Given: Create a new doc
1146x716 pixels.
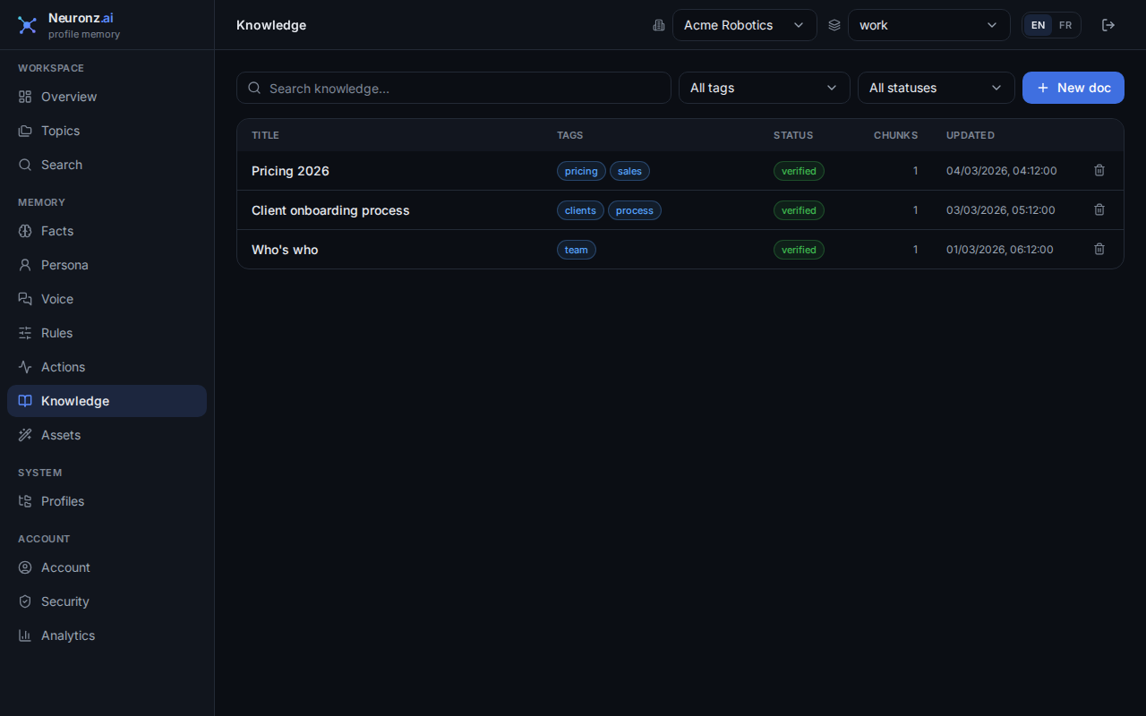Looking at the screenshot, I should [x=1073, y=88].
